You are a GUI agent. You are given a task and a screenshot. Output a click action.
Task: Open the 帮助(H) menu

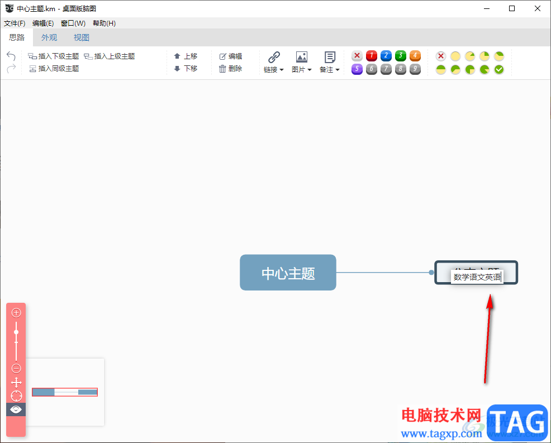(104, 23)
